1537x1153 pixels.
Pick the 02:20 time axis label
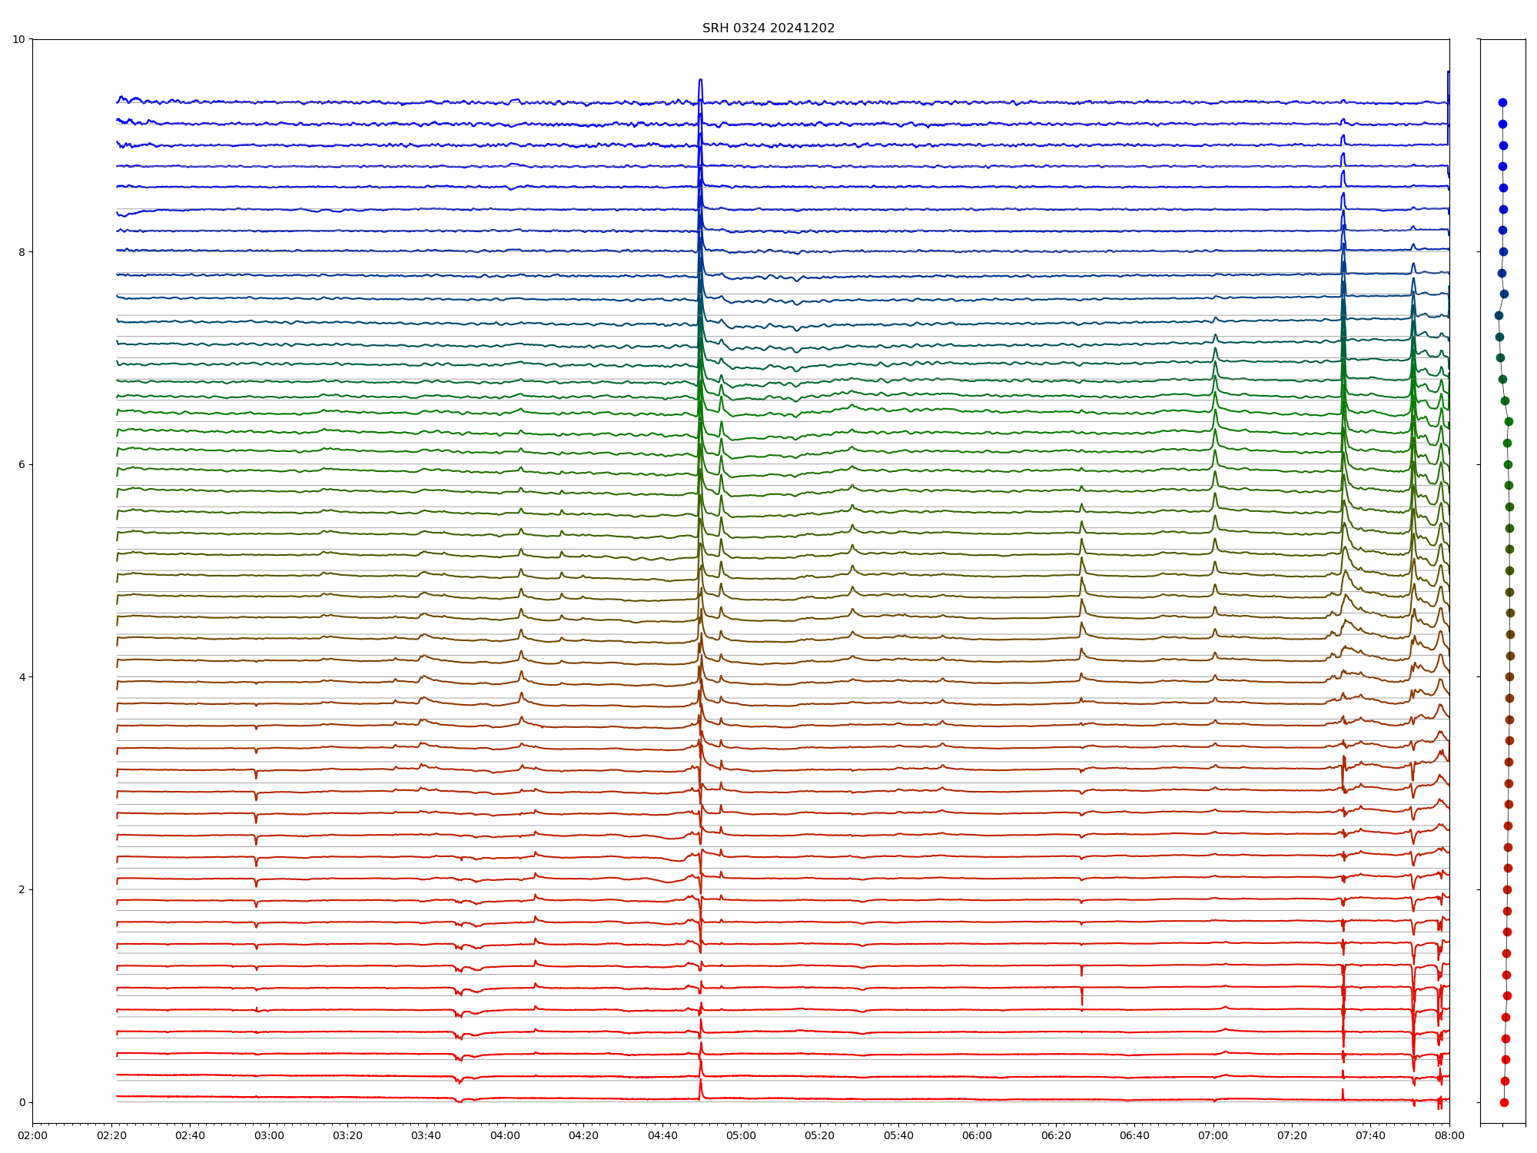coord(111,1135)
